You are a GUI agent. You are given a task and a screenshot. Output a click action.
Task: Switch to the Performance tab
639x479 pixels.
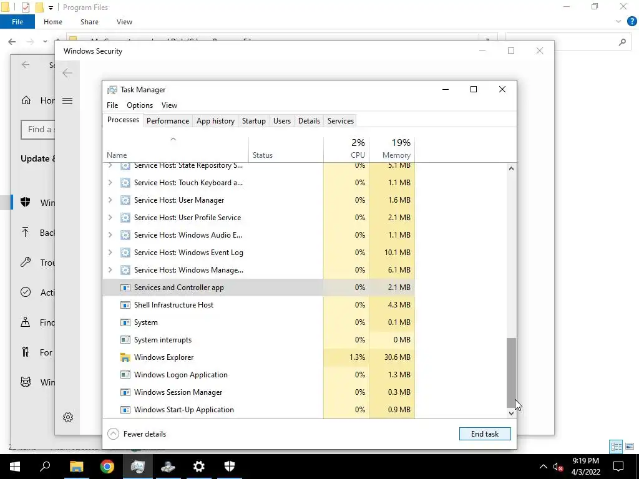(x=168, y=121)
